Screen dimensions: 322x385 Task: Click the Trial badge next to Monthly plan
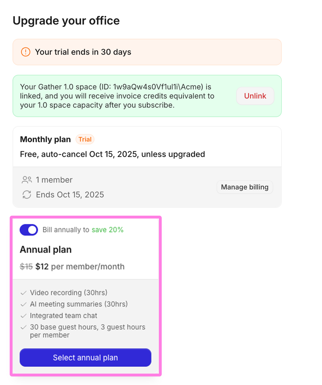85,139
